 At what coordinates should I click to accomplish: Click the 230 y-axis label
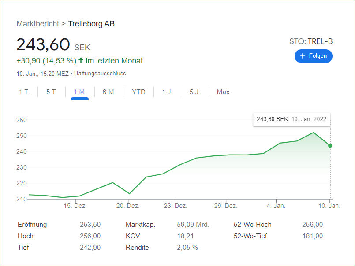(x=22, y=167)
